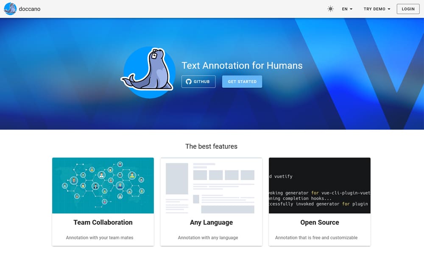424x254 pixels.
Task: Open the TRY DEMO dropdown menu
Action: click(x=377, y=9)
